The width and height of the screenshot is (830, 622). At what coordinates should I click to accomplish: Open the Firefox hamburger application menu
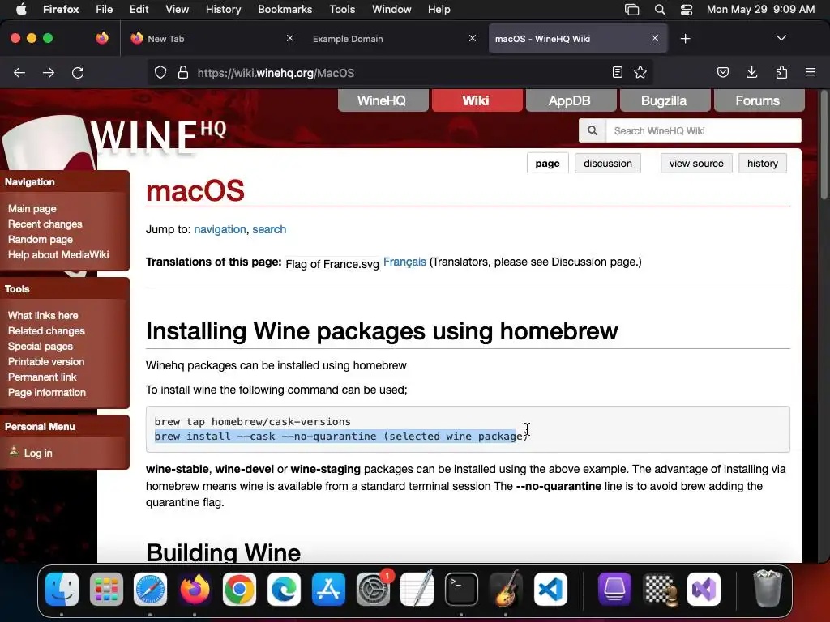[x=810, y=72]
